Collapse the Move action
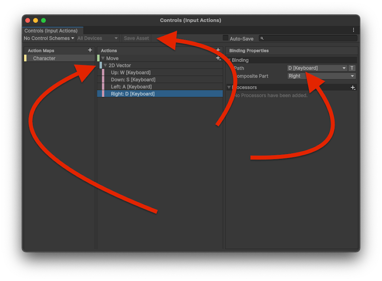The height and width of the screenshot is (281, 382). [x=103, y=58]
